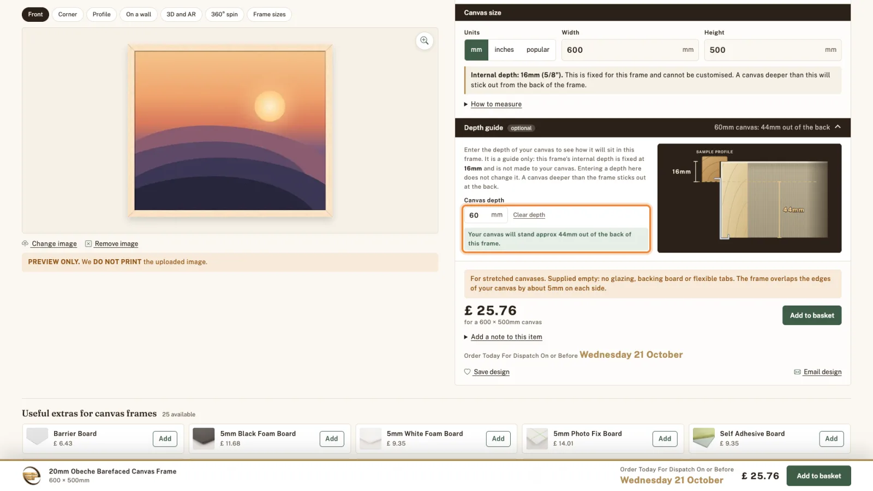This screenshot has width=873, height=491.
Task: Expand Add a note to this item
Action: pos(506,337)
